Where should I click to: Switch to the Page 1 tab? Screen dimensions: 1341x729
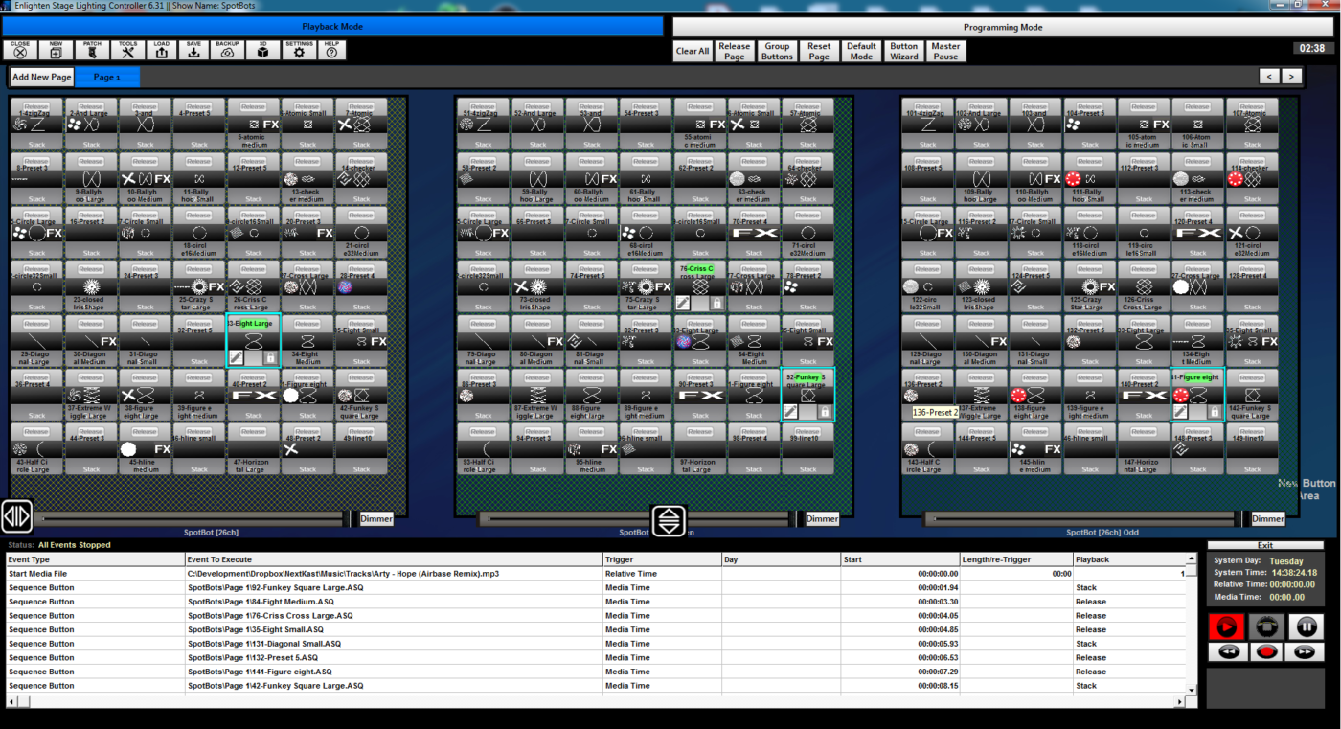105,76
